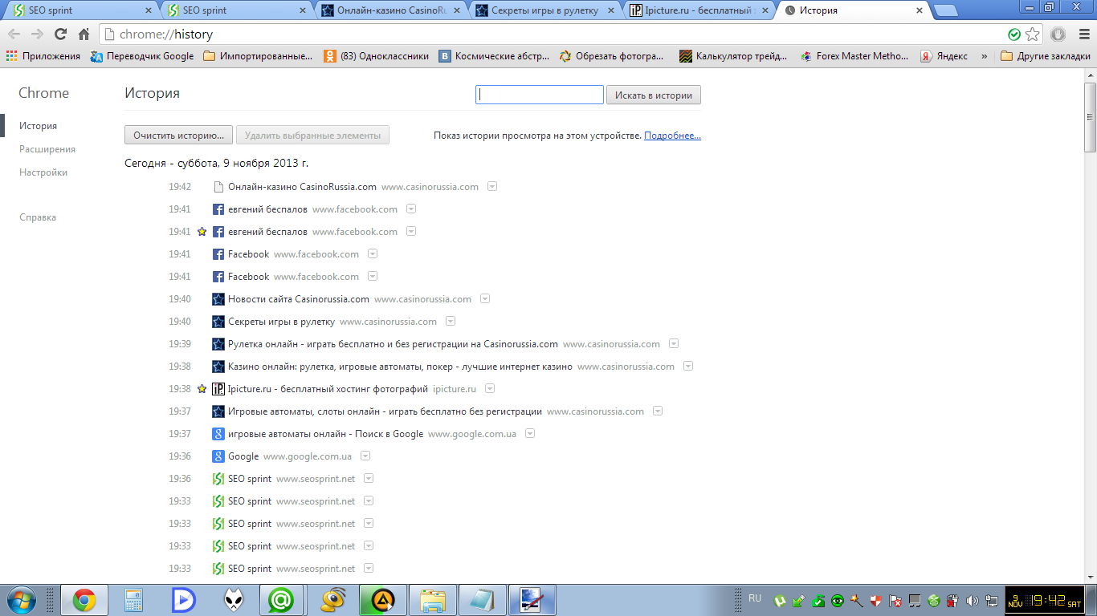
Task: Click the green check extension icon in address bar
Action: click(x=1014, y=34)
